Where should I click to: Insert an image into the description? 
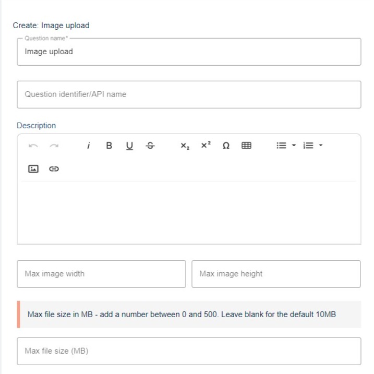click(x=33, y=169)
